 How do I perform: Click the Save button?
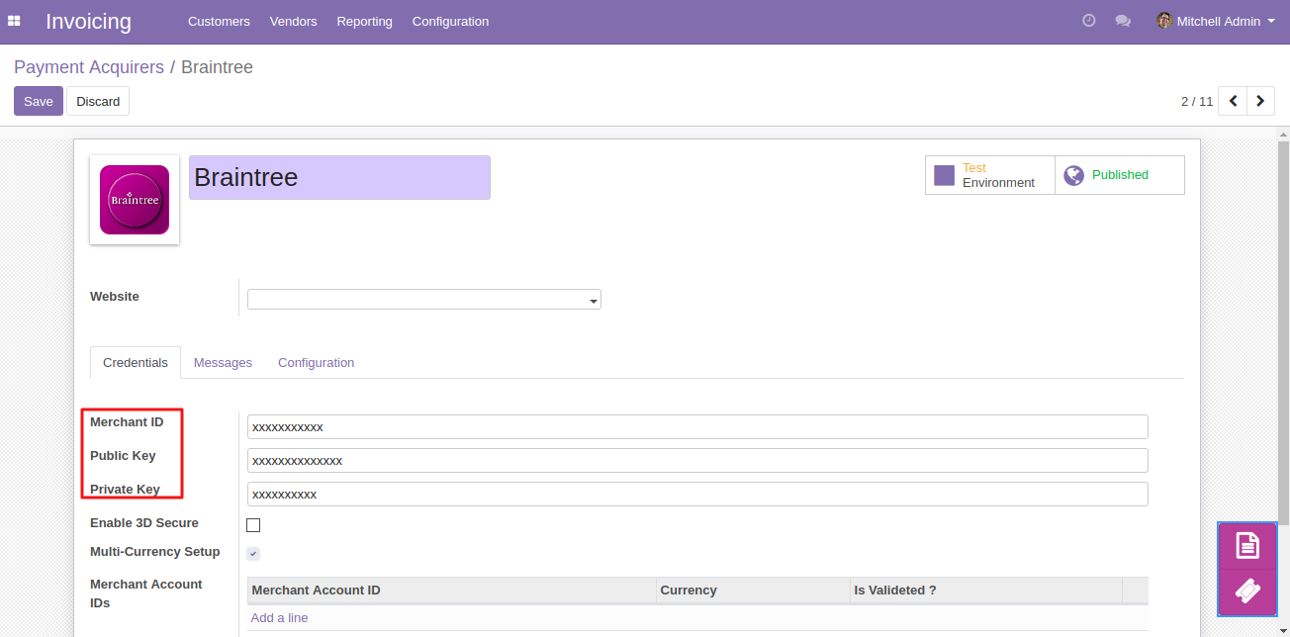pyautogui.click(x=39, y=101)
